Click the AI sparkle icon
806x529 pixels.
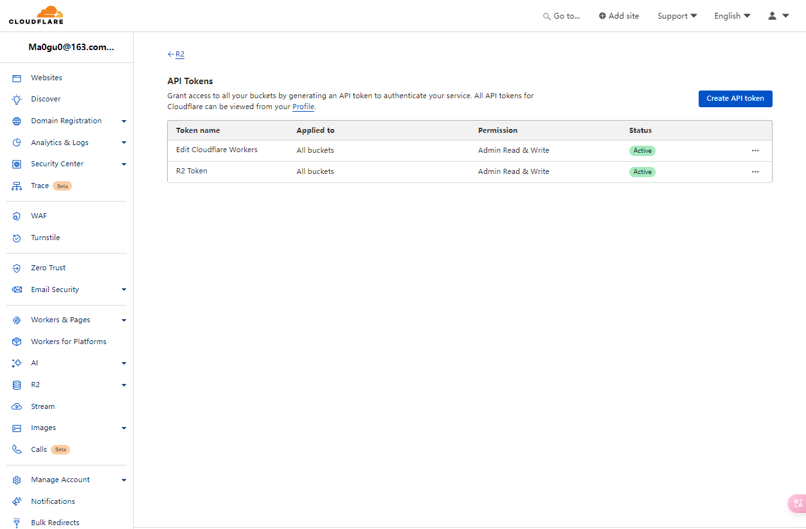pyautogui.click(x=17, y=363)
